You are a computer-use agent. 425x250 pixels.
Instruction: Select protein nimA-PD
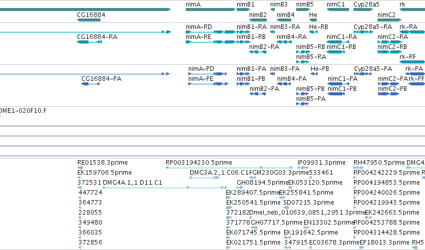tap(208, 74)
